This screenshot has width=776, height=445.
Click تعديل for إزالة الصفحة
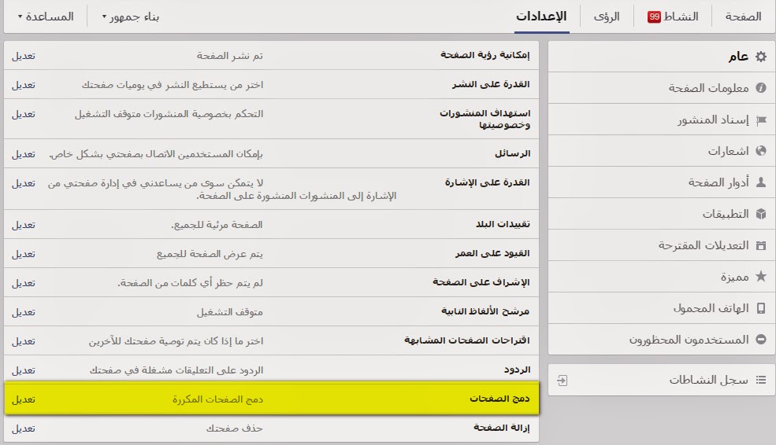pos(24,428)
